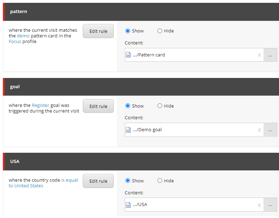This screenshot has width=279, height=218.
Task: Open the Register goal link
Action: [41, 105]
